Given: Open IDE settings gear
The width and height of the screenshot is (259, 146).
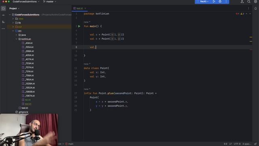Looking at the screenshot, I should (255, 2).
